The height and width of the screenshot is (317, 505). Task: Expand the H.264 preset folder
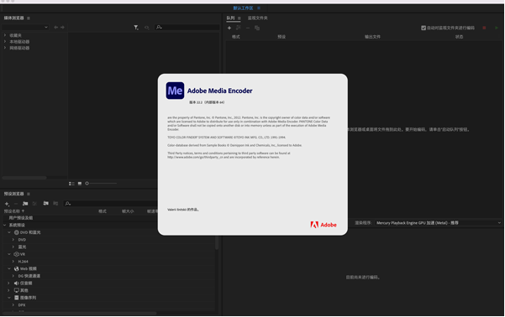pos(13,262)
